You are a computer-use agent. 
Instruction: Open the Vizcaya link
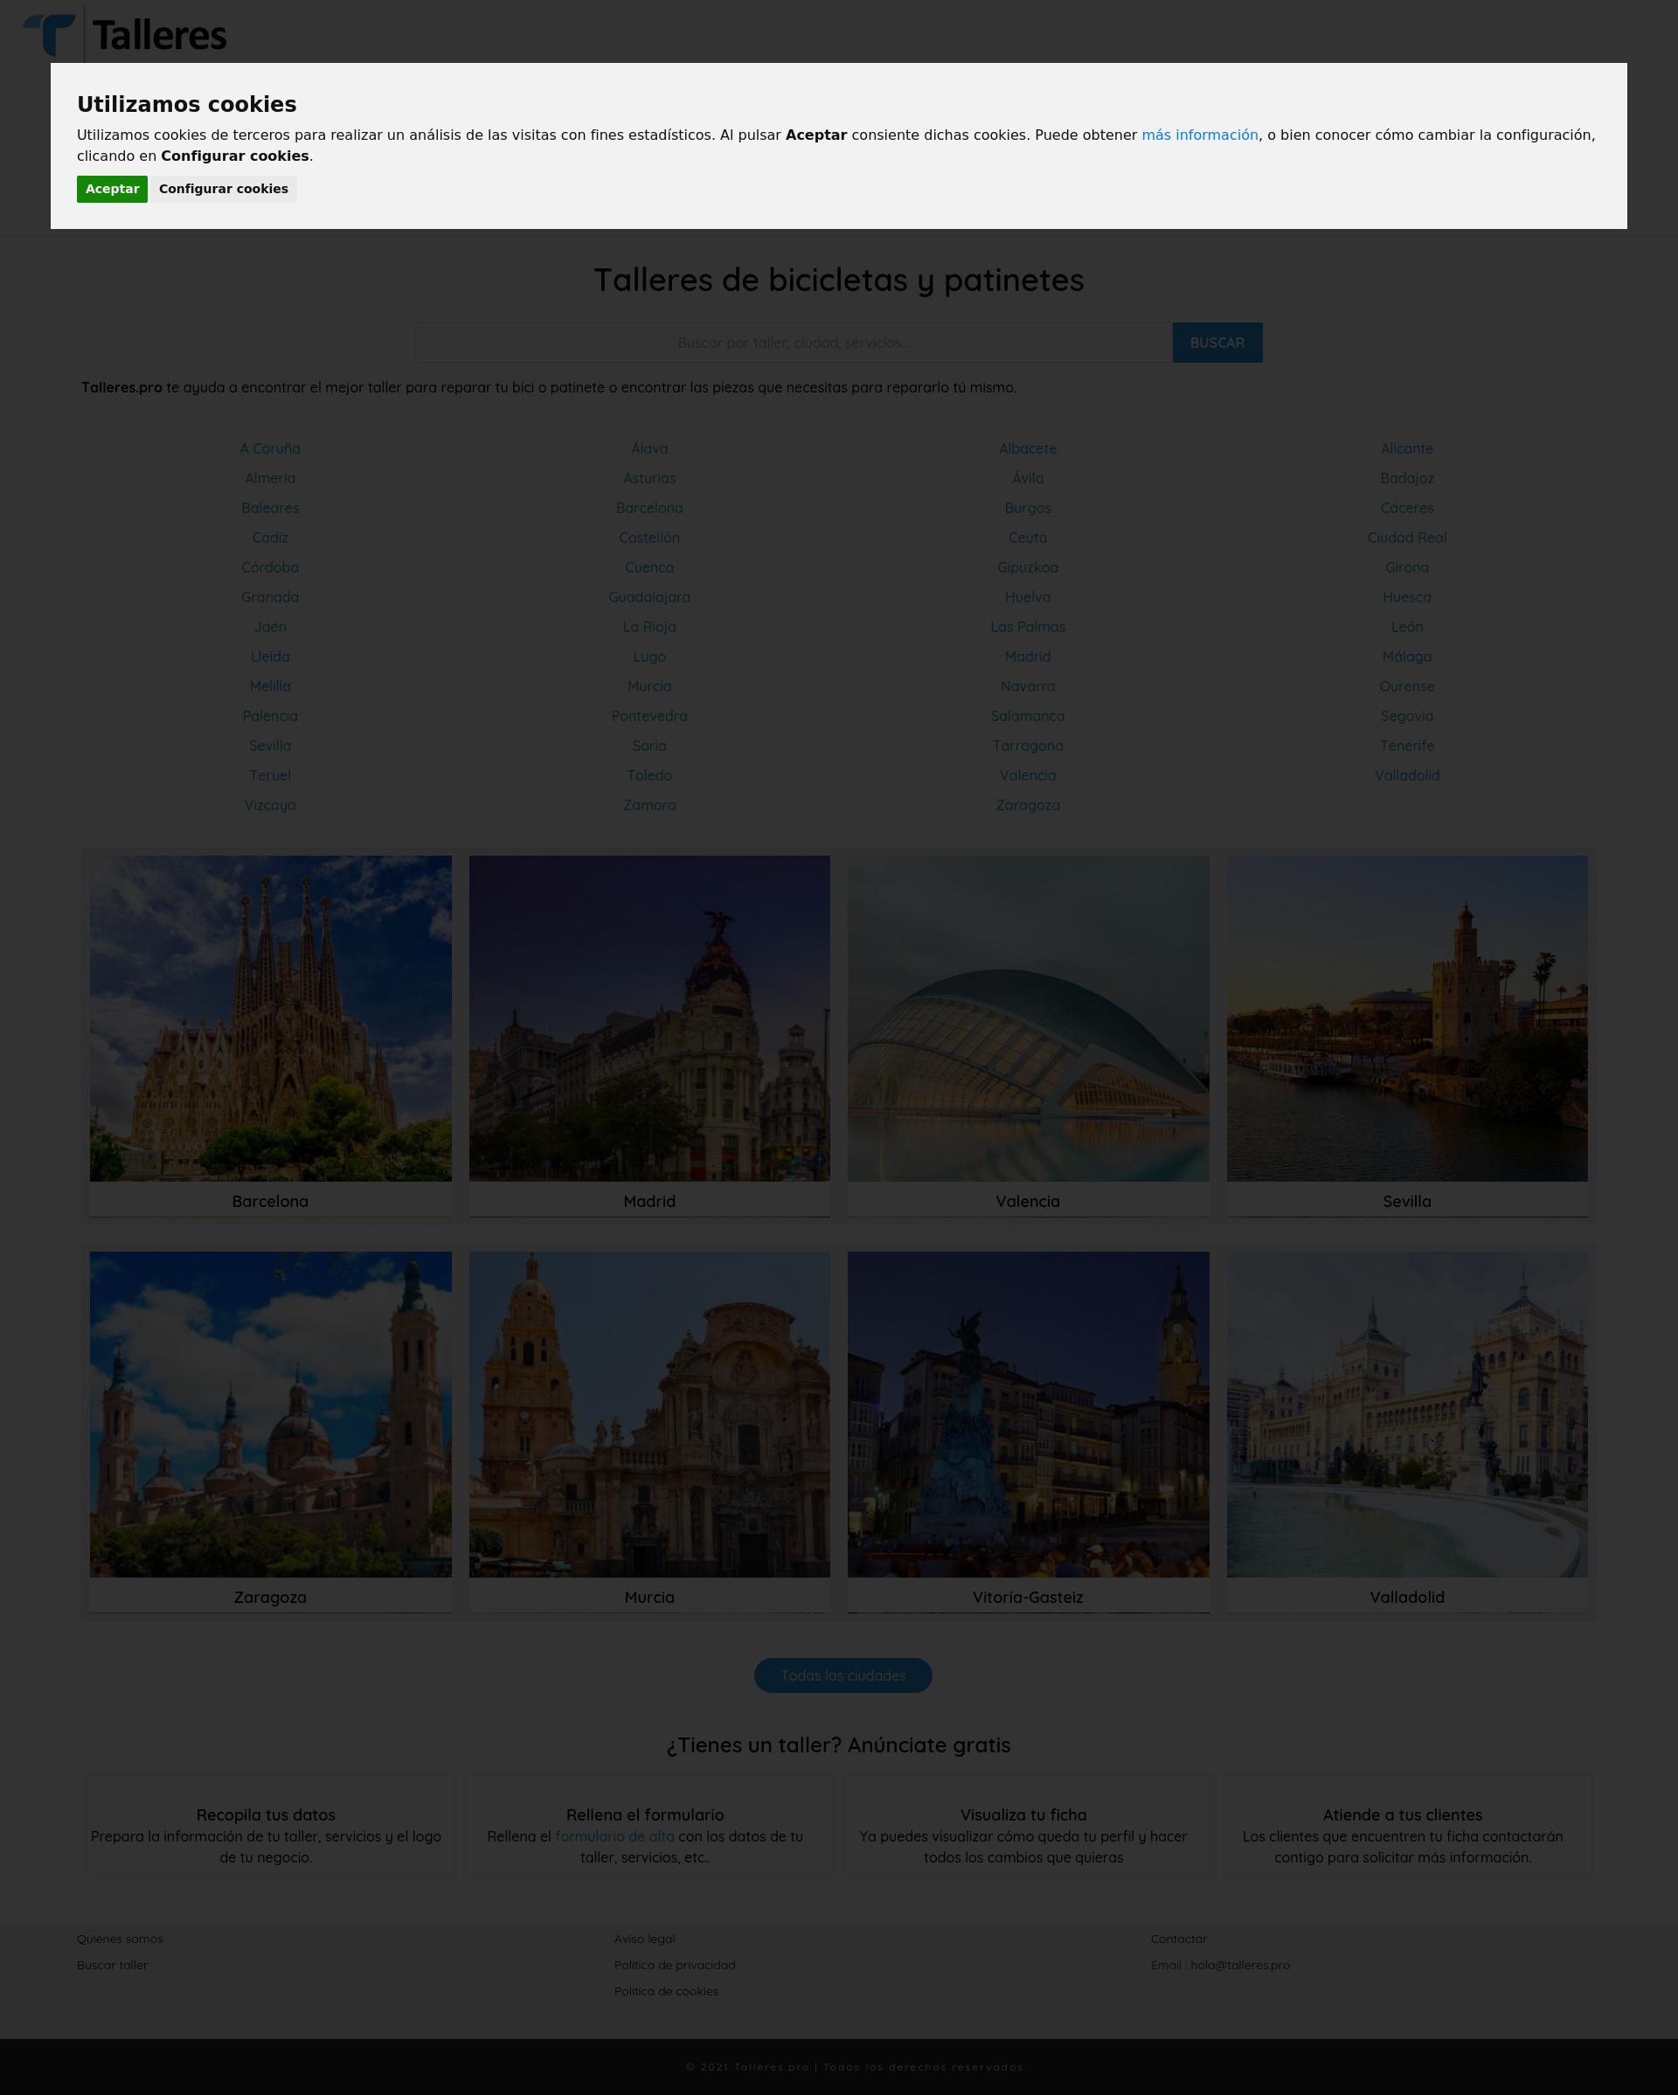(270, 806)
